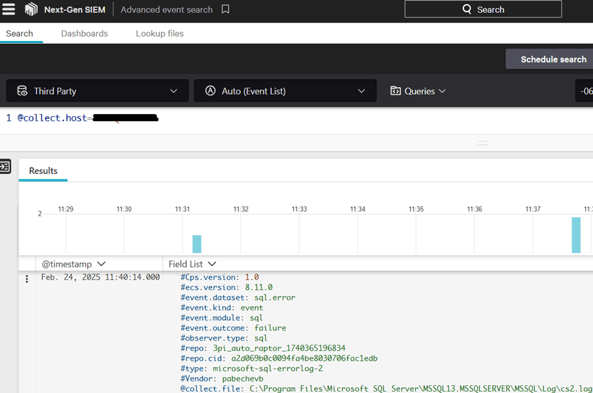Click the Next-Gen SIEM logo icon
Screen dimensions: 593x393
click(x=31, y=10)
